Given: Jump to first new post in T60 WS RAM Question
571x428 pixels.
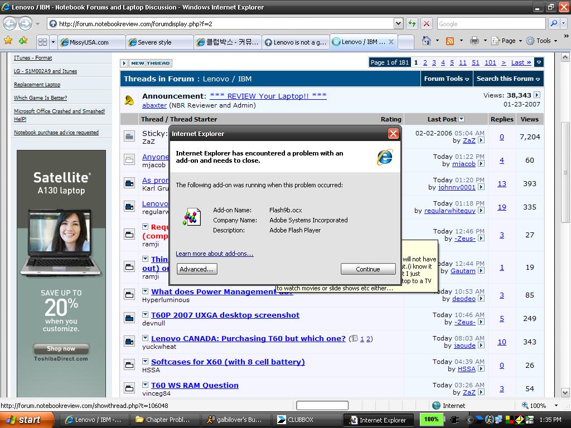Looking at the screenshot, I should click(146, 385).
